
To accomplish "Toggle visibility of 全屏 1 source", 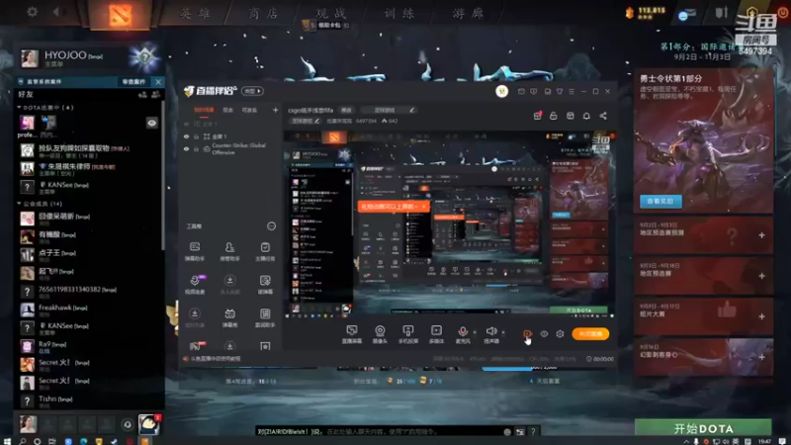I will coord(186,136).
